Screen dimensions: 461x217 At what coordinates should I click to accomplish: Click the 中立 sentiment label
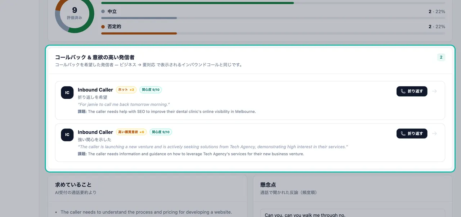click(112, 12)
